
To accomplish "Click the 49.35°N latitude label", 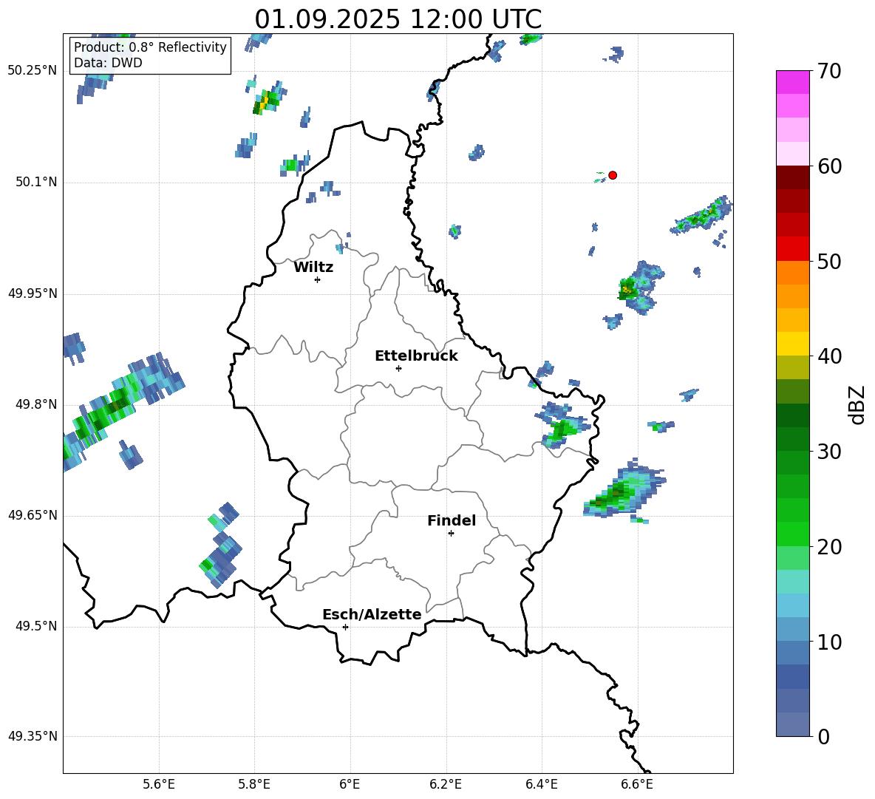I will tap(33, 736).
